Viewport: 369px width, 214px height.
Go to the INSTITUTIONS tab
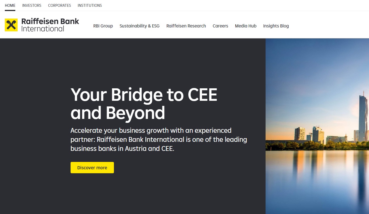click(x=90, y=5)
